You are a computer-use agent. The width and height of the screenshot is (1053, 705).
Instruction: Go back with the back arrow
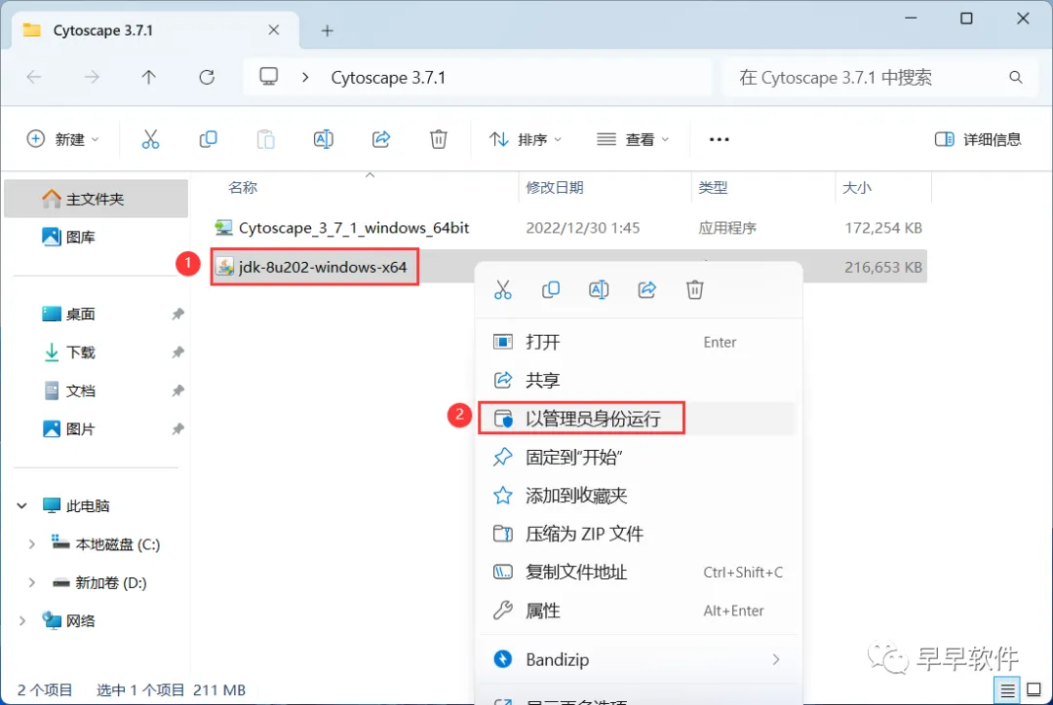coord(34,78)
